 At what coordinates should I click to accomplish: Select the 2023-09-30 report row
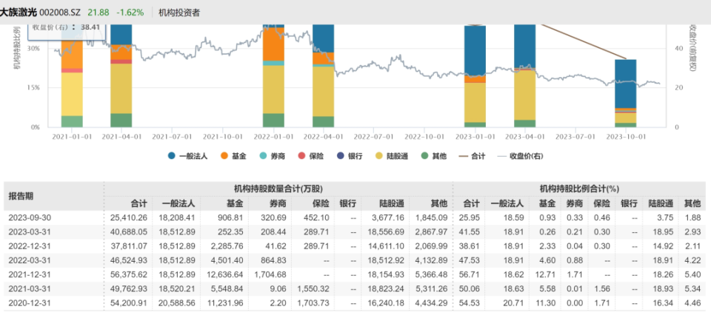point(29,217)
